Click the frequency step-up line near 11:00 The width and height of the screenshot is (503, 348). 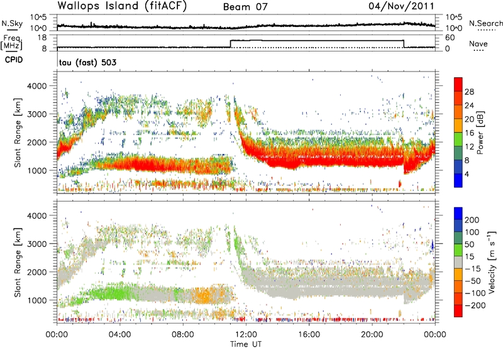pos(231,43)
